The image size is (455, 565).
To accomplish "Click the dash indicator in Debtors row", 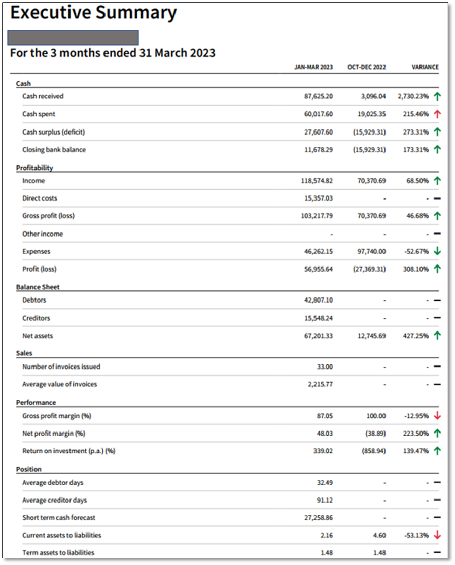I will tap(437, 301).
